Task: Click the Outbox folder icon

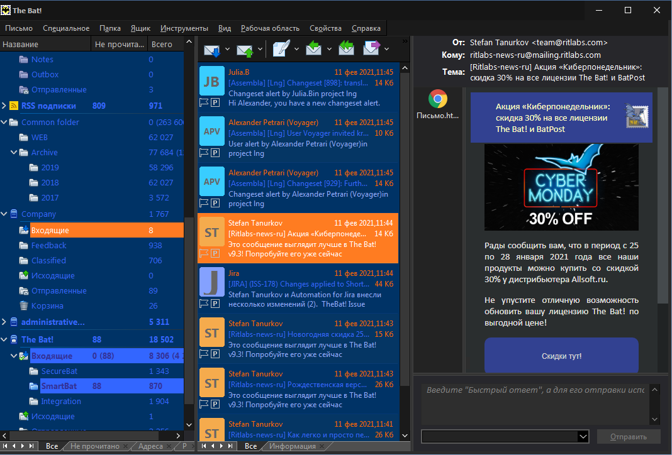Action: (24, 75)
